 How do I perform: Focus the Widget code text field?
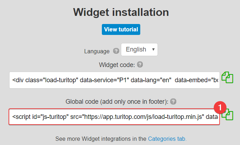click(115, 80)
